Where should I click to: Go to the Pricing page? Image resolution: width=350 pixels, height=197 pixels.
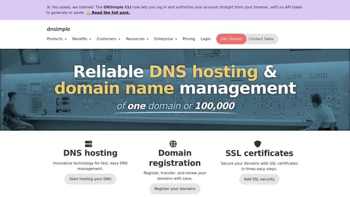(189, 39)
